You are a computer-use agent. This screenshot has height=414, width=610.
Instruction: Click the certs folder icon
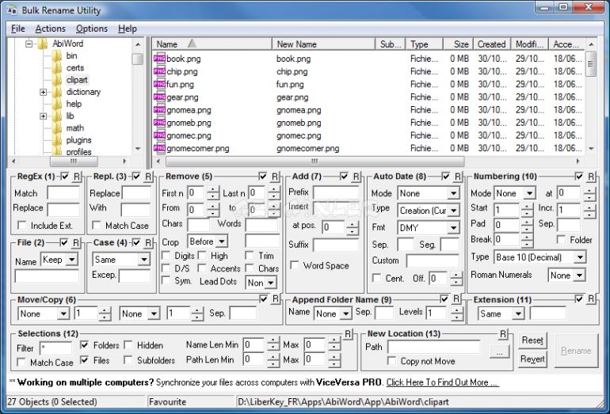pos(57,67)
